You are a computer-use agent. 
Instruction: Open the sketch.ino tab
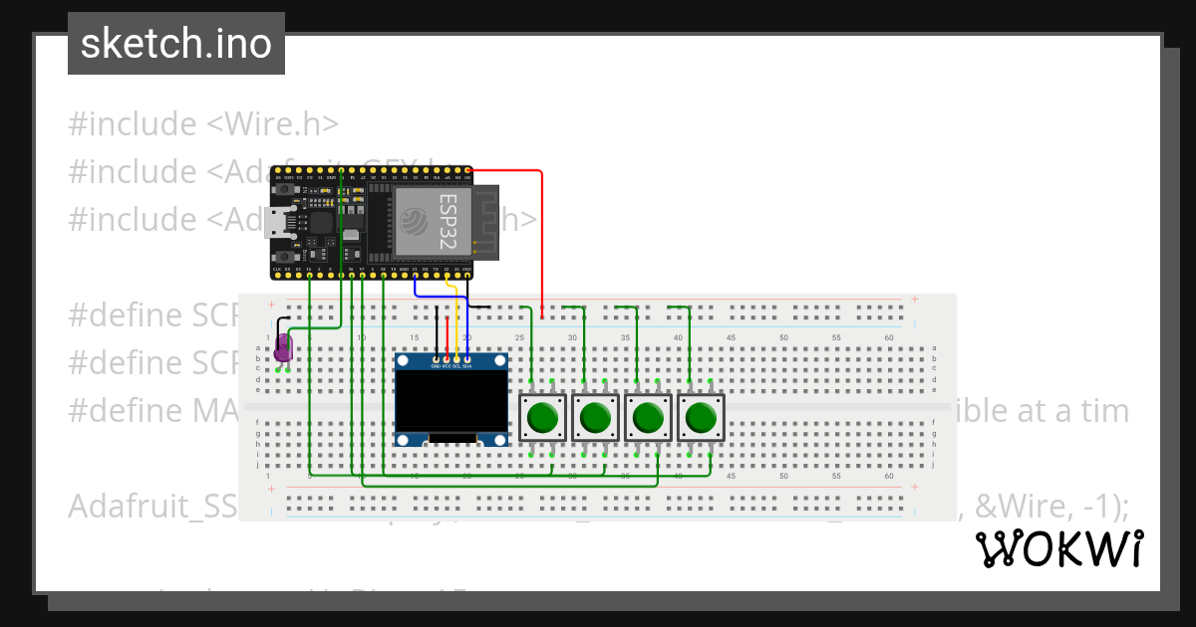click(175, 43)
